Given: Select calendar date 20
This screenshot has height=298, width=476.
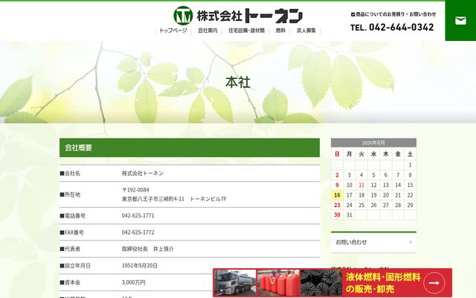Looking at the screenshot, I should coord(386,195).
